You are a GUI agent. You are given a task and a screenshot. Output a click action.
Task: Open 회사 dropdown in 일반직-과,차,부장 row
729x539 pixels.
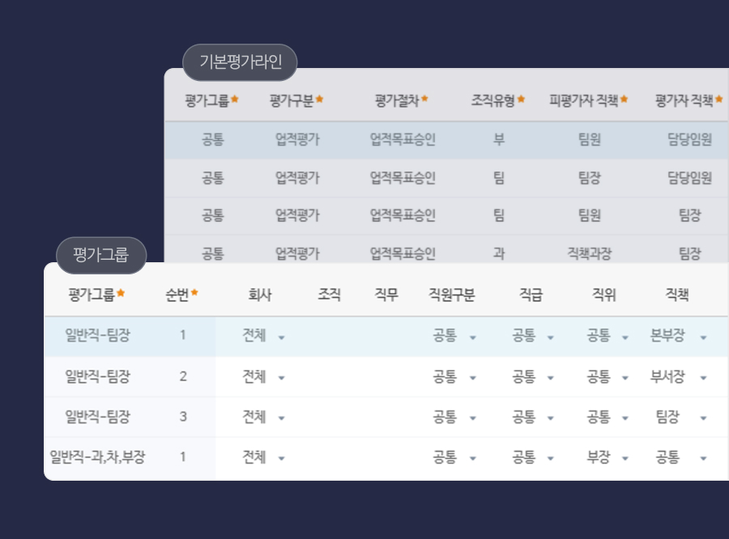(263, 457)
